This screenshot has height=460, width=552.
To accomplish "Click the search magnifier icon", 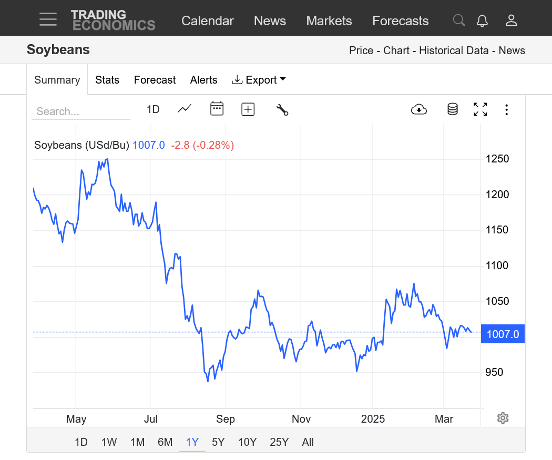I will [x=459, y=21].
